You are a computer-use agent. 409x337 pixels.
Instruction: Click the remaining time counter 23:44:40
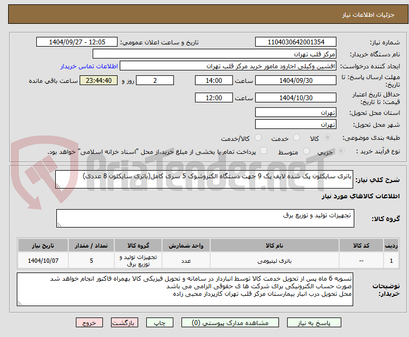(x=99, y=80)
